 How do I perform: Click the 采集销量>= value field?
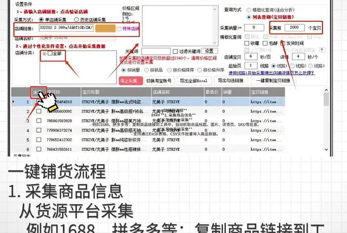pyautogui.click(x=254, y=28)
